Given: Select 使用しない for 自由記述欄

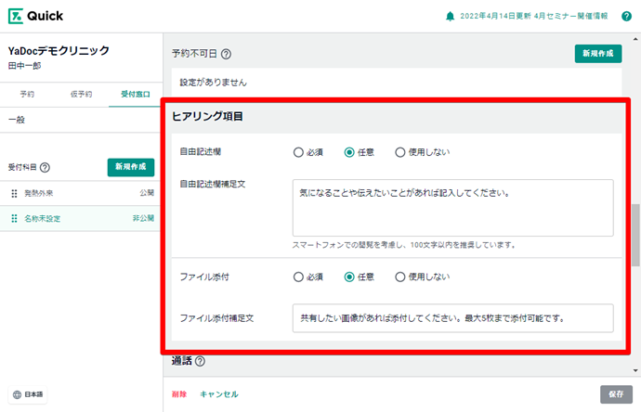Looking at the screenshot, I should (400, 152).
